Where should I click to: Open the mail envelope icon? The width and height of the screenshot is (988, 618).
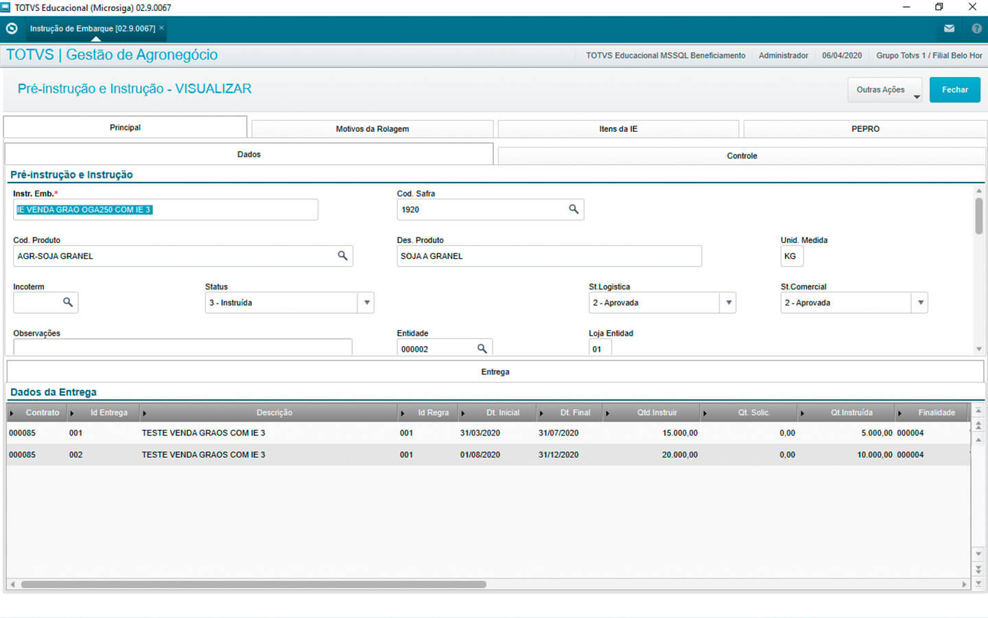click(949, 29)
